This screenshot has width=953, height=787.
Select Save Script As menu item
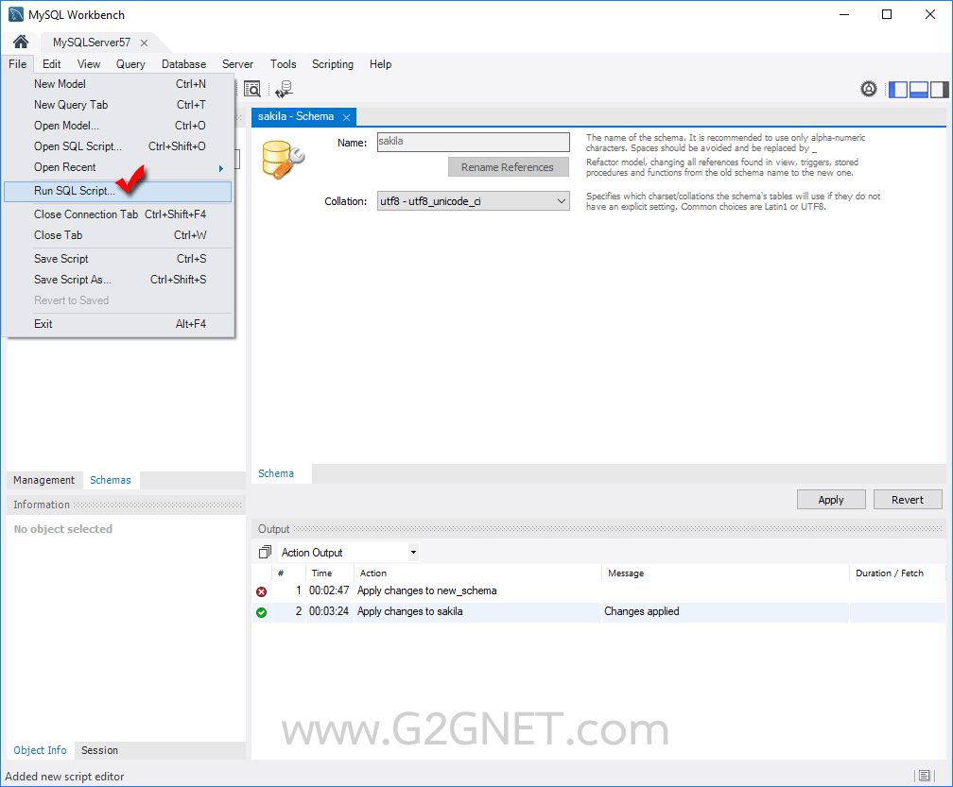click(x=117, y=280)
